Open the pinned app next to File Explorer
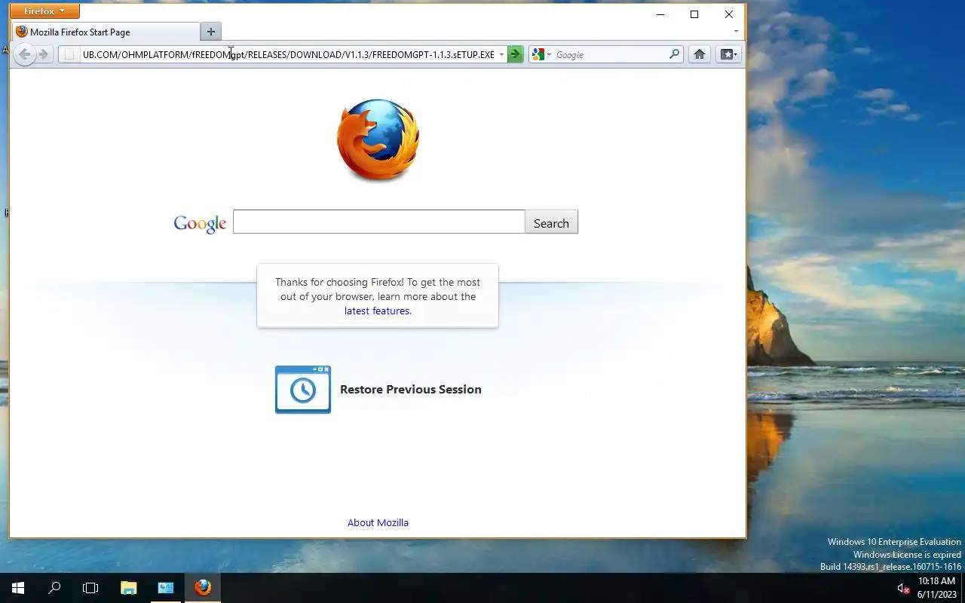 pyautogui.click(x=166, y=588)
